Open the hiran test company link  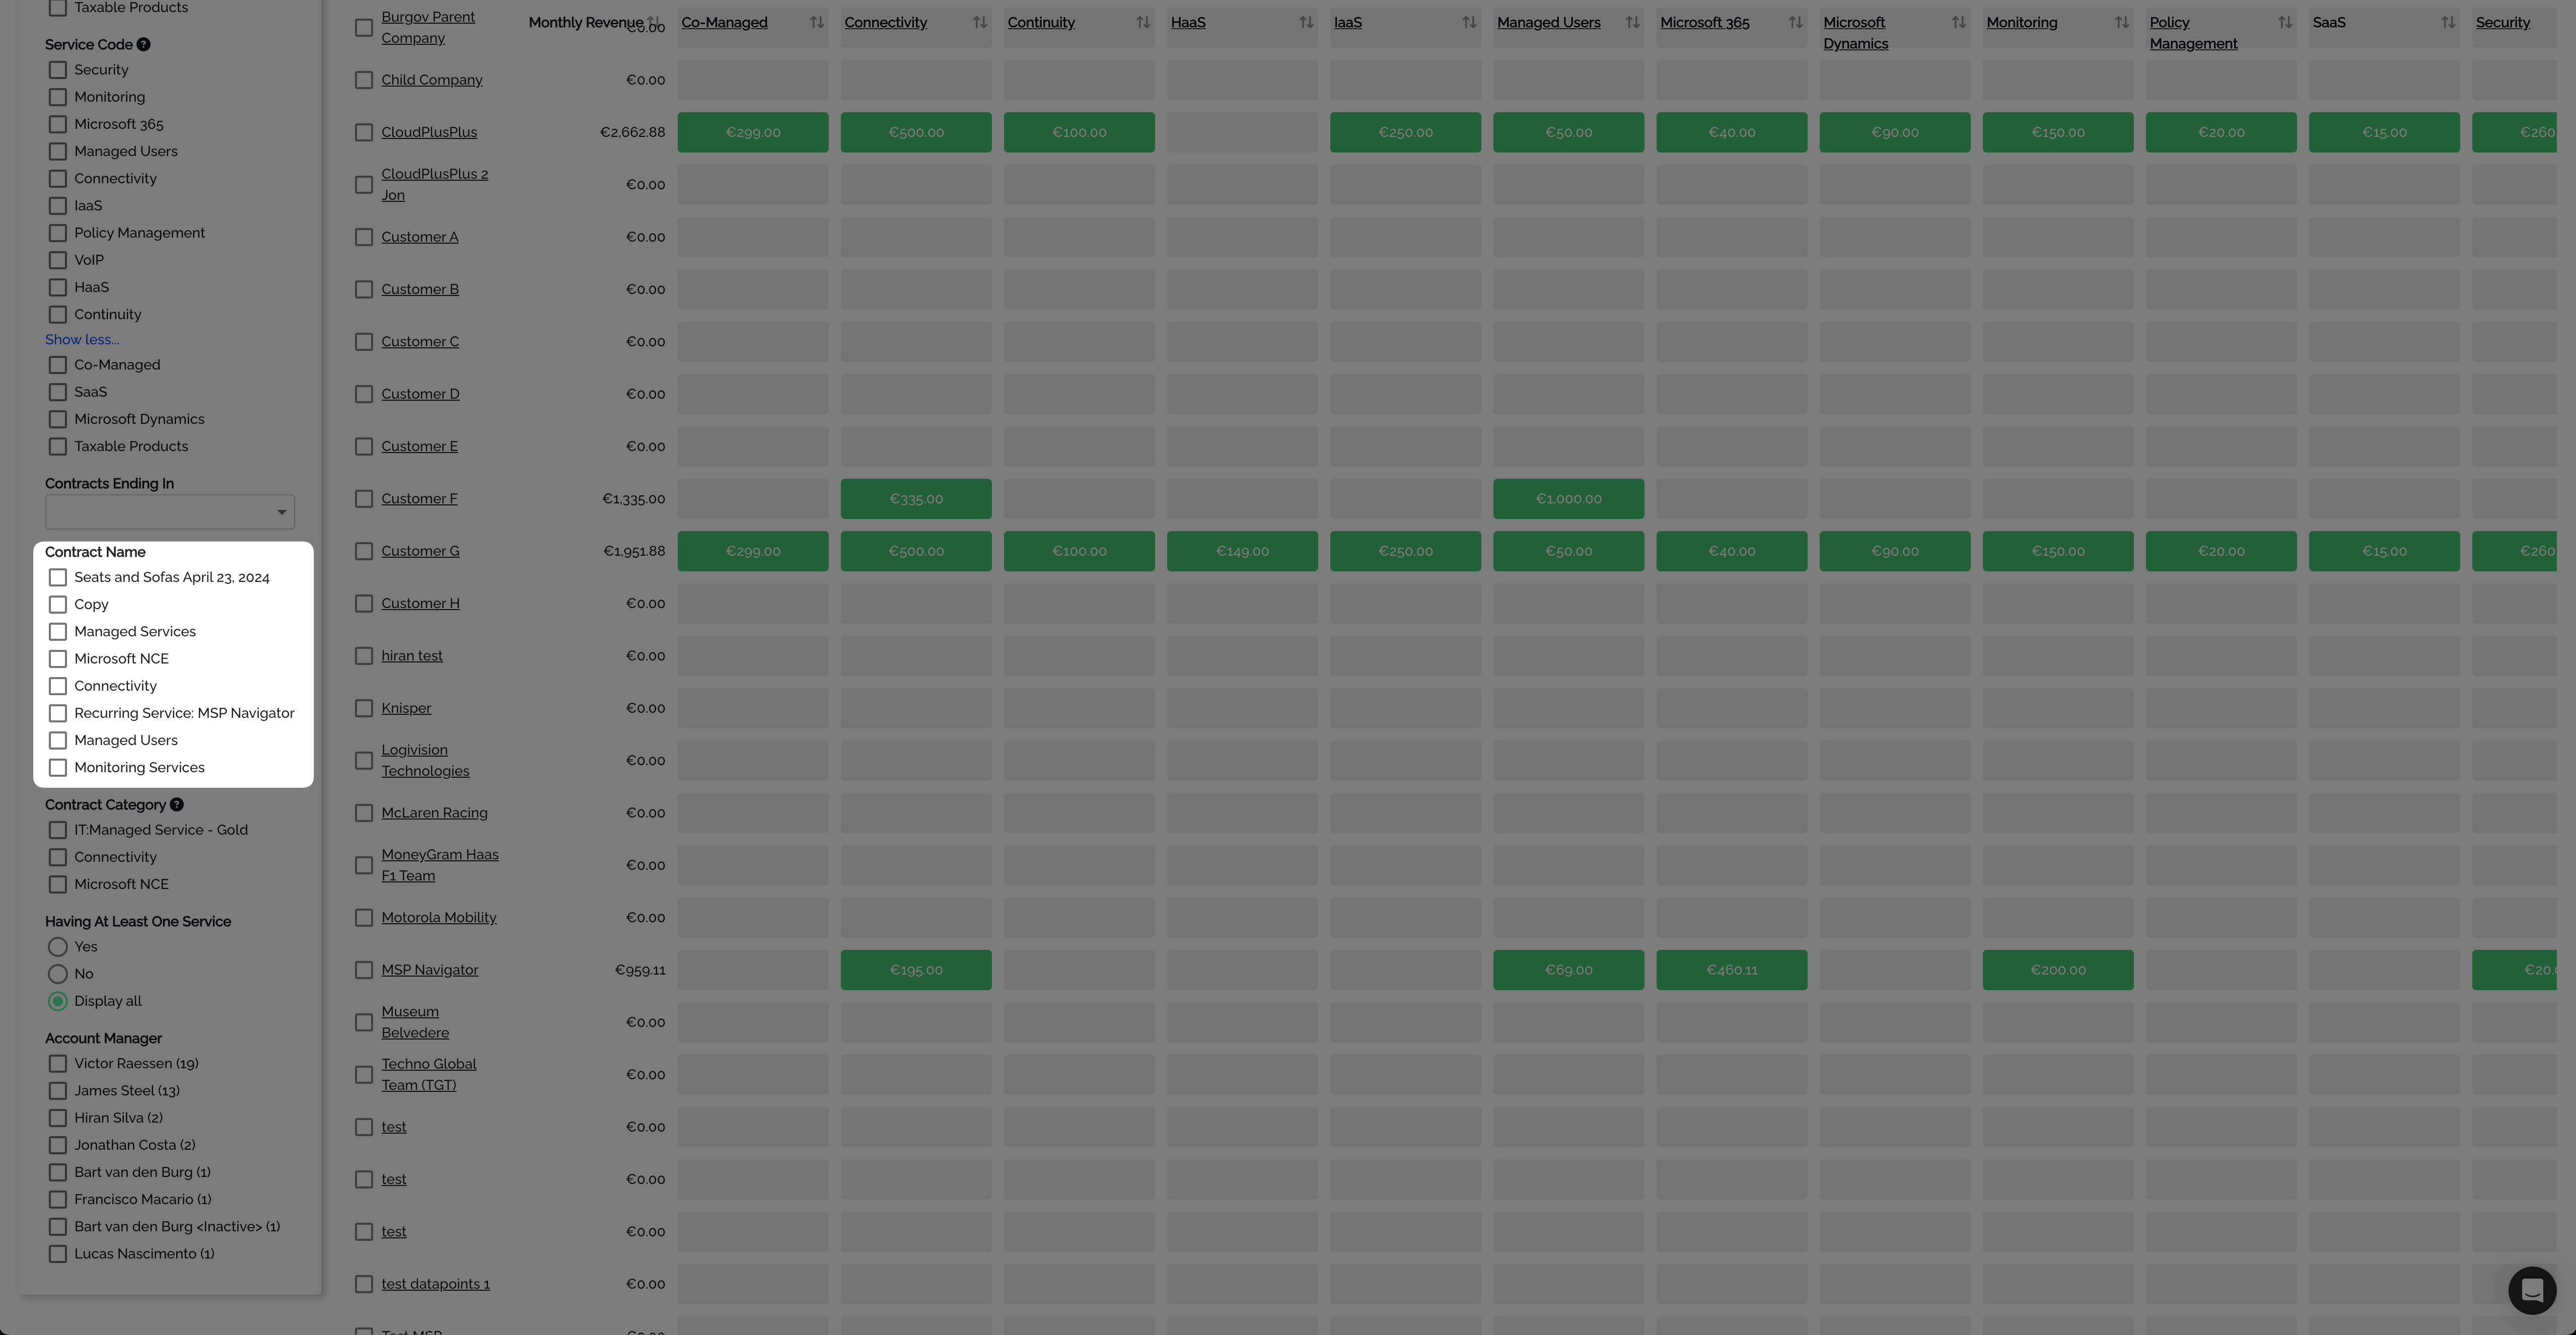click(412, 655)
